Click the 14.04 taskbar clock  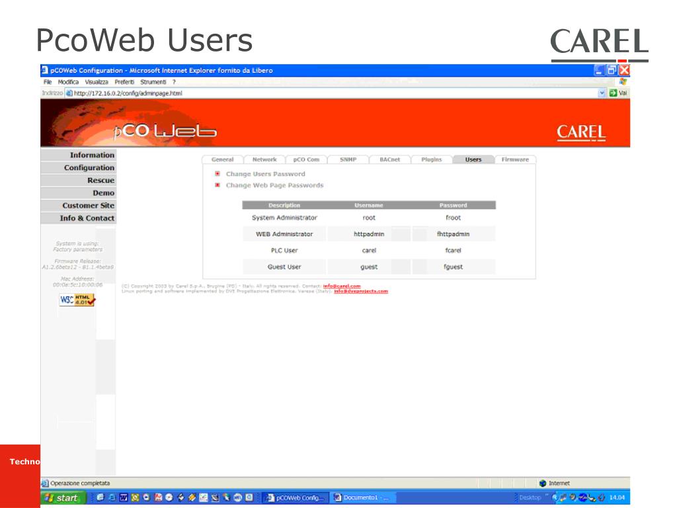pyautogui.click(x=617, y=497)
